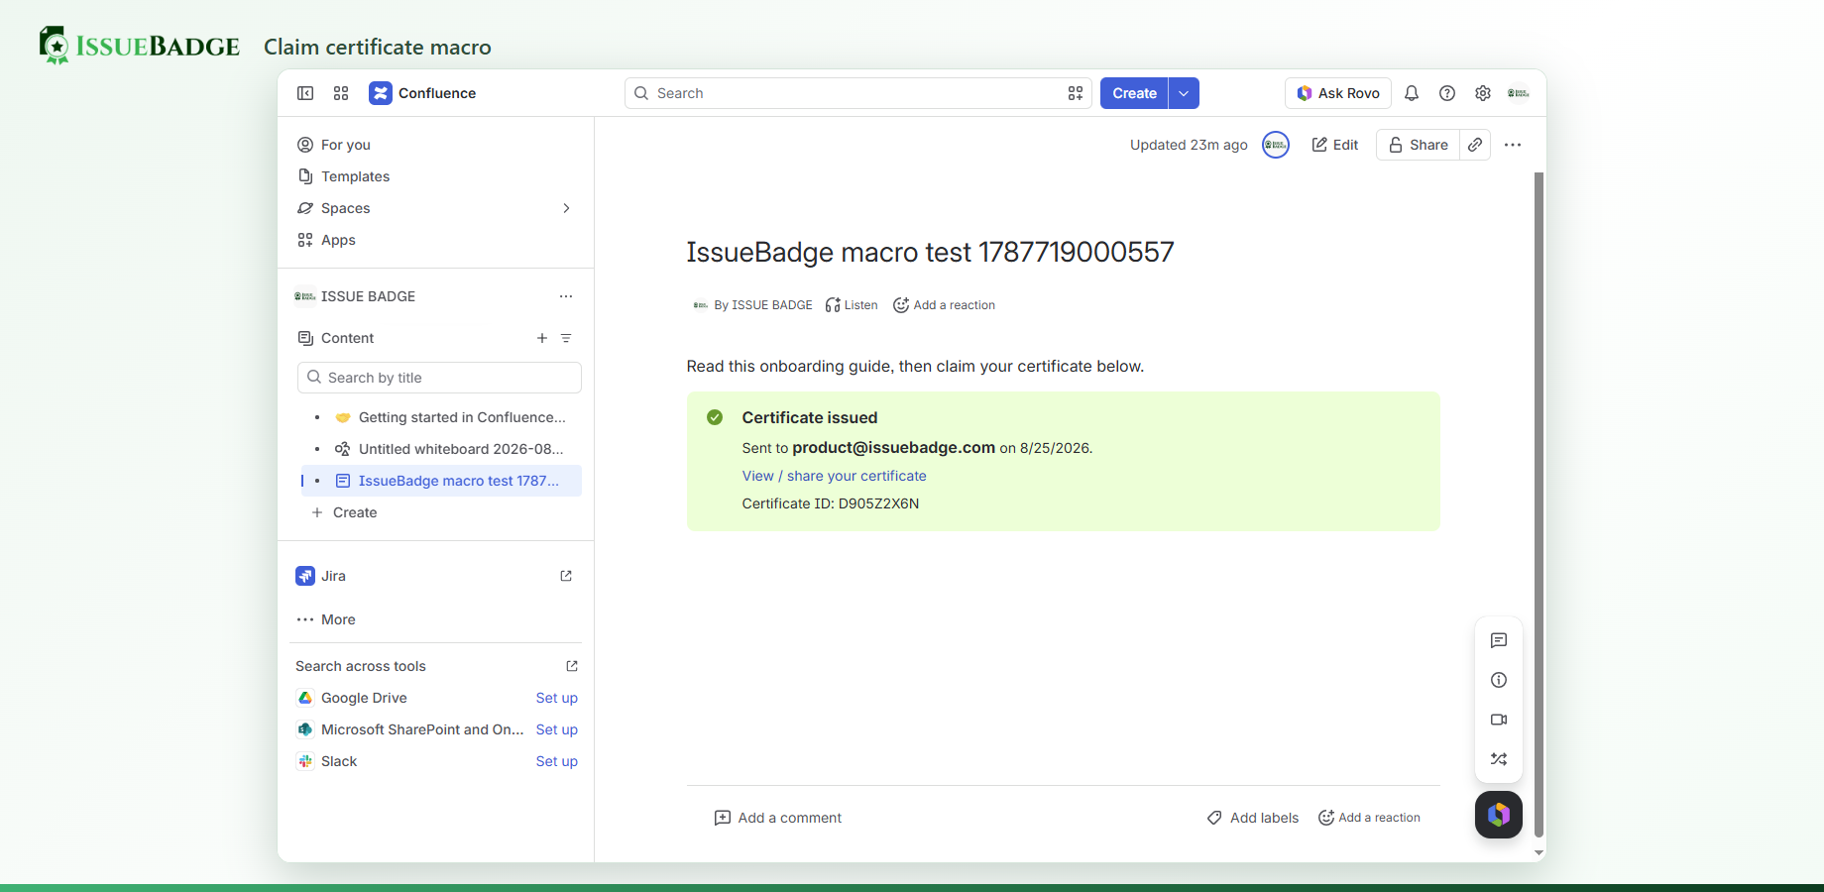Listen to the page
Screen dimensions: 1824x892
[852, 305]
